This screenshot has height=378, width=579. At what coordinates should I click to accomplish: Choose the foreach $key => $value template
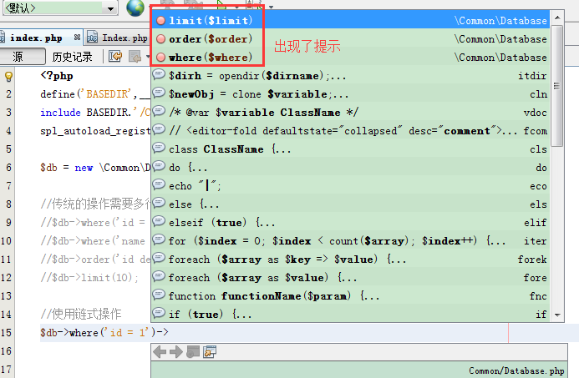(350, 260)
